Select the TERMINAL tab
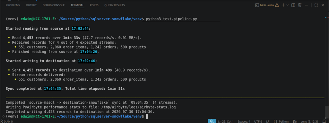Image resolution: width=329 pixels, height=123 pixels. pos(77,5)
